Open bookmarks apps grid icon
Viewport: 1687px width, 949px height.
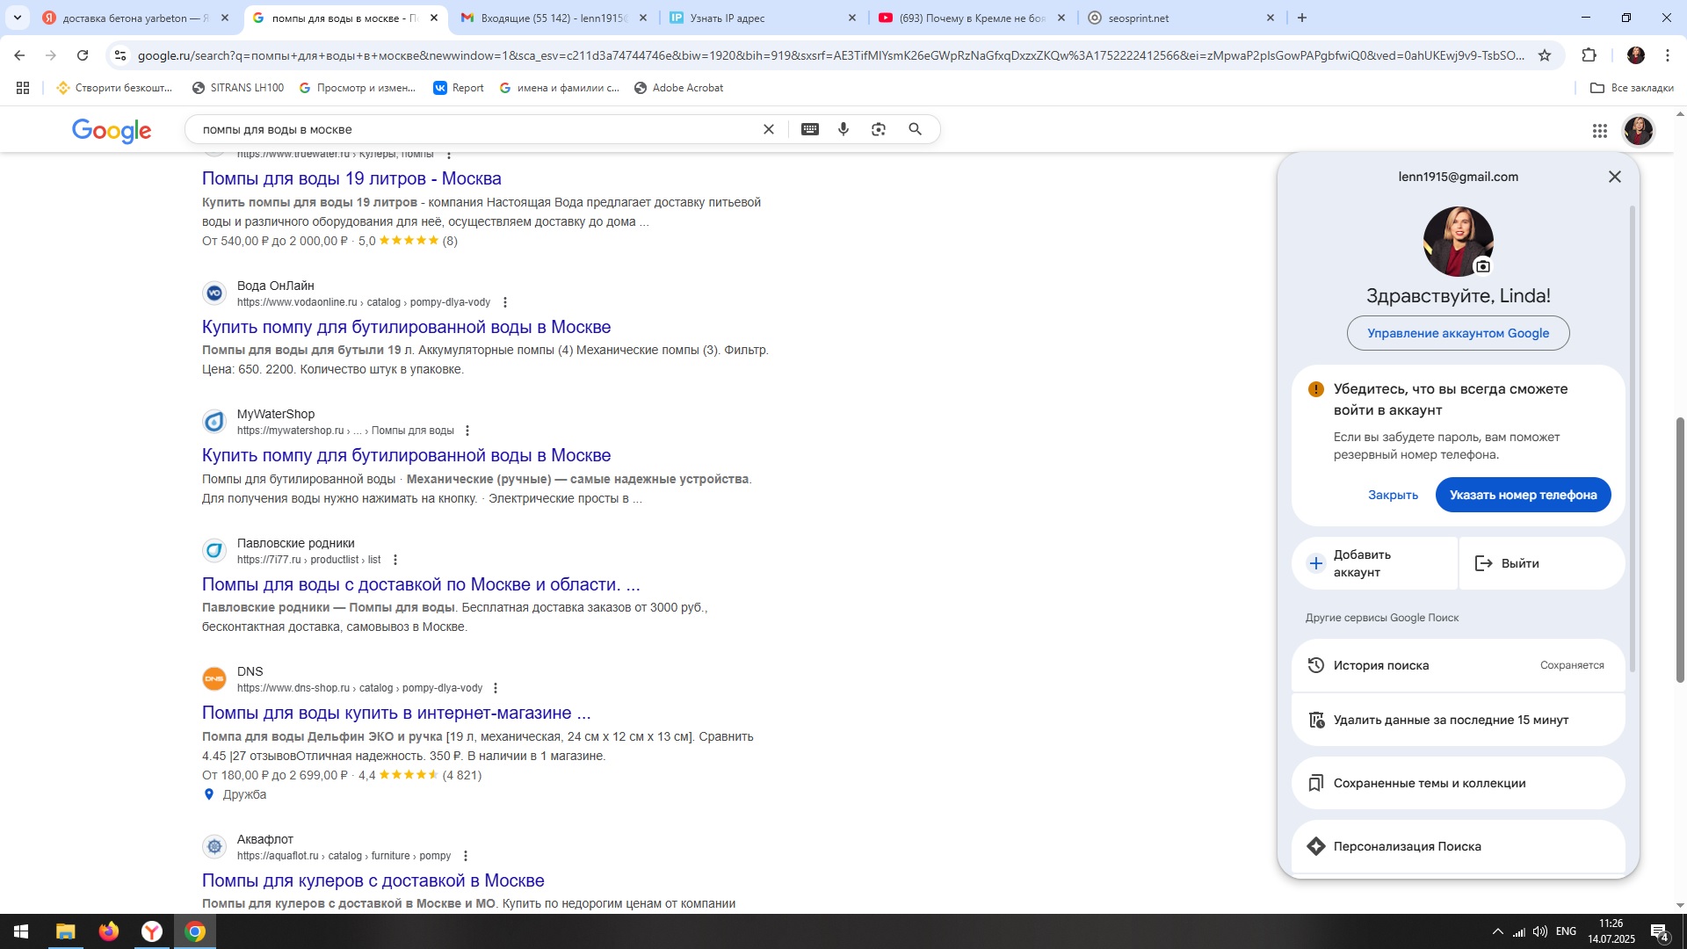23,88
